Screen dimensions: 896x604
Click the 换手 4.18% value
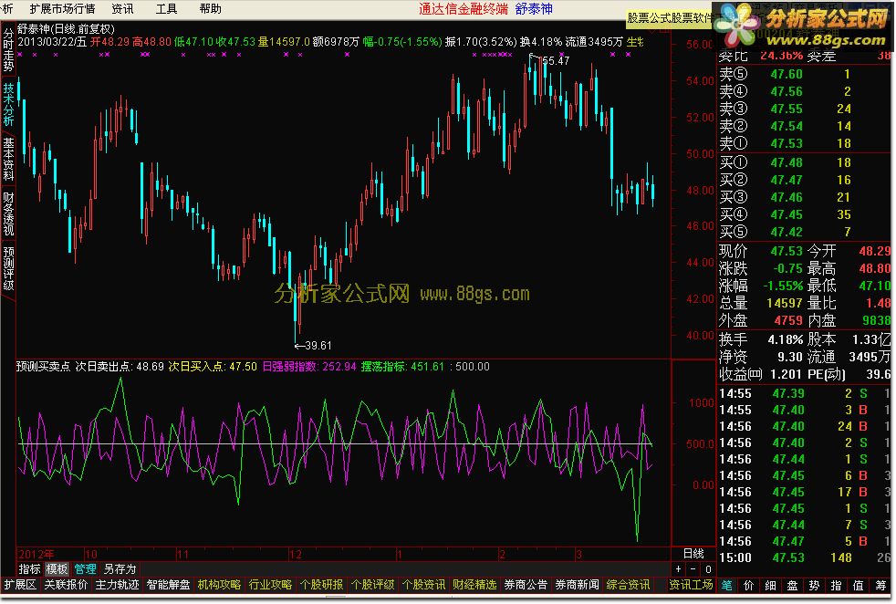tap(786, 339)
